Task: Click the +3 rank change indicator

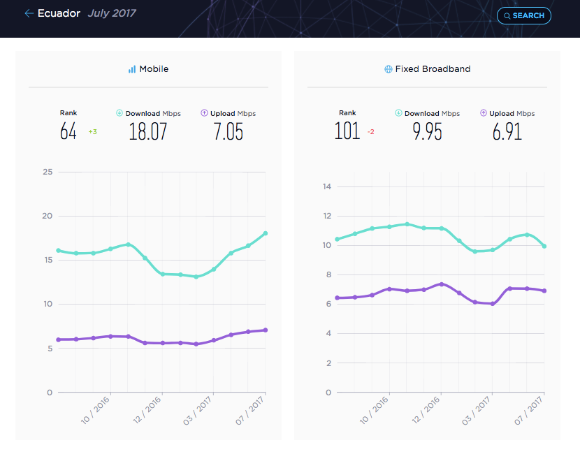Action: 92,131
